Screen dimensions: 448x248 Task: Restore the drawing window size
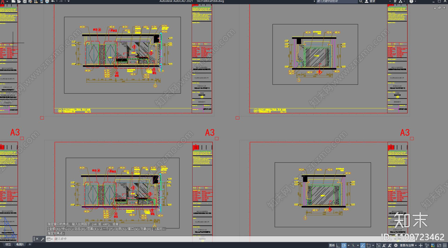(439, 8)
